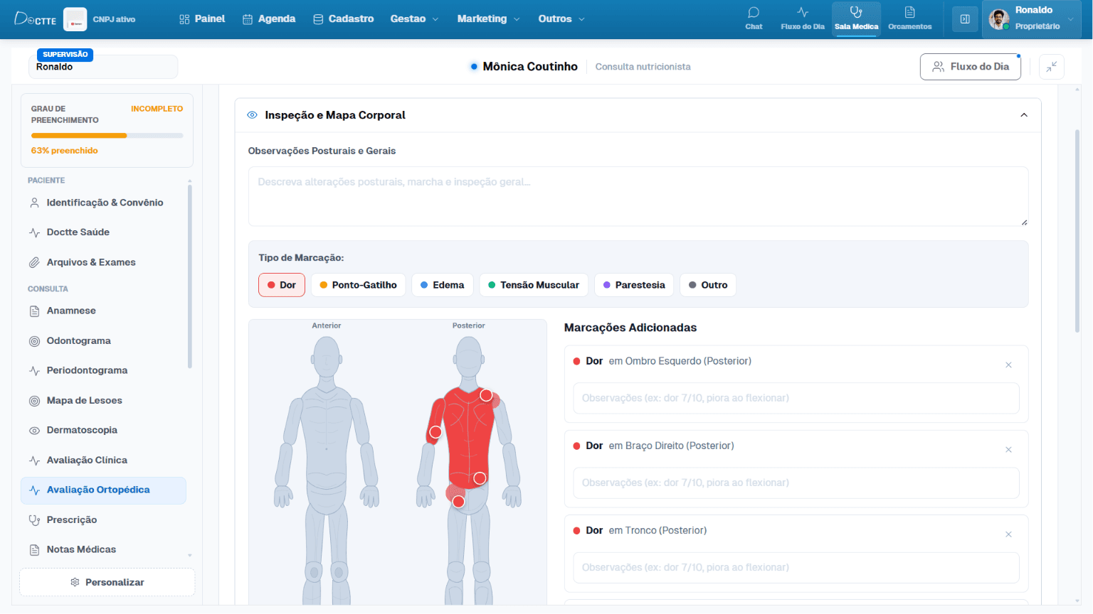Open the Outros dropdown menu
This screenshot has height=614, width=1093.
[x=561, y=19]
